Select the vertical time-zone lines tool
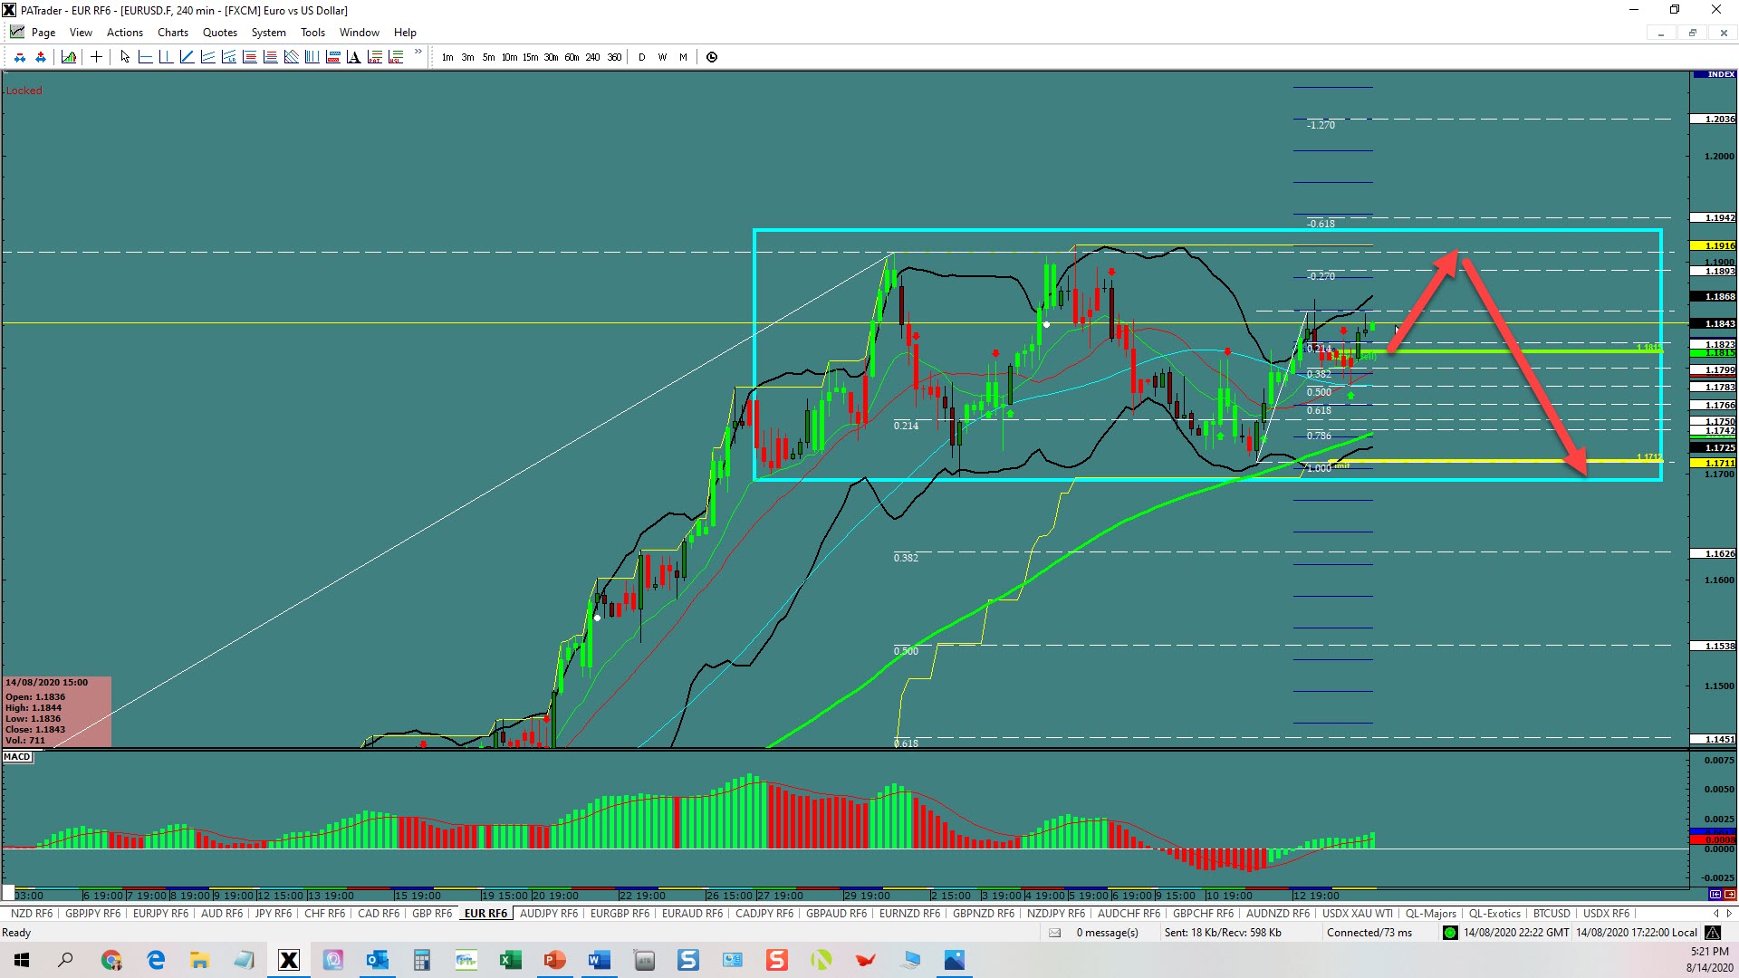 312,57
